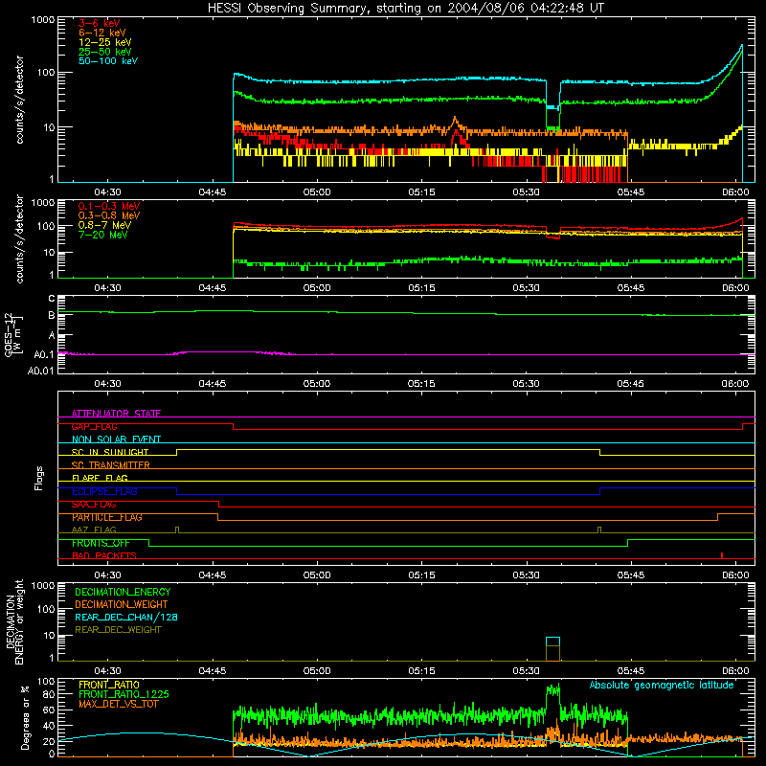The height and width of the screenshot is (766, 766).
Task: Click the DECIMATION_WEIGHT legend label
Action: pos(122,604)
